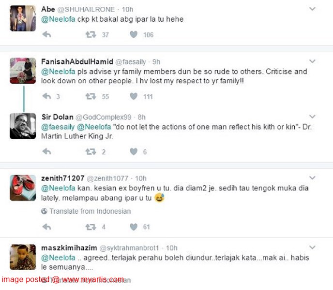This screenshot has height=290, width=333.
Task: Open @faesaily mention in Sir Dolan's reply
Action: click(x=58, y=127)
